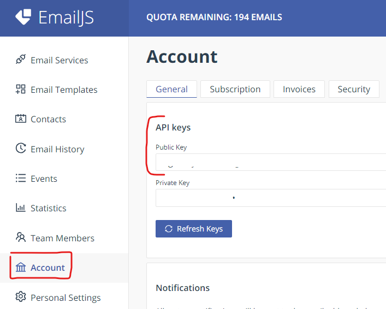Click the refresh arrows icon in button
Image resolution: width=386 pixels, height=309 pixels.
[169, 229]
